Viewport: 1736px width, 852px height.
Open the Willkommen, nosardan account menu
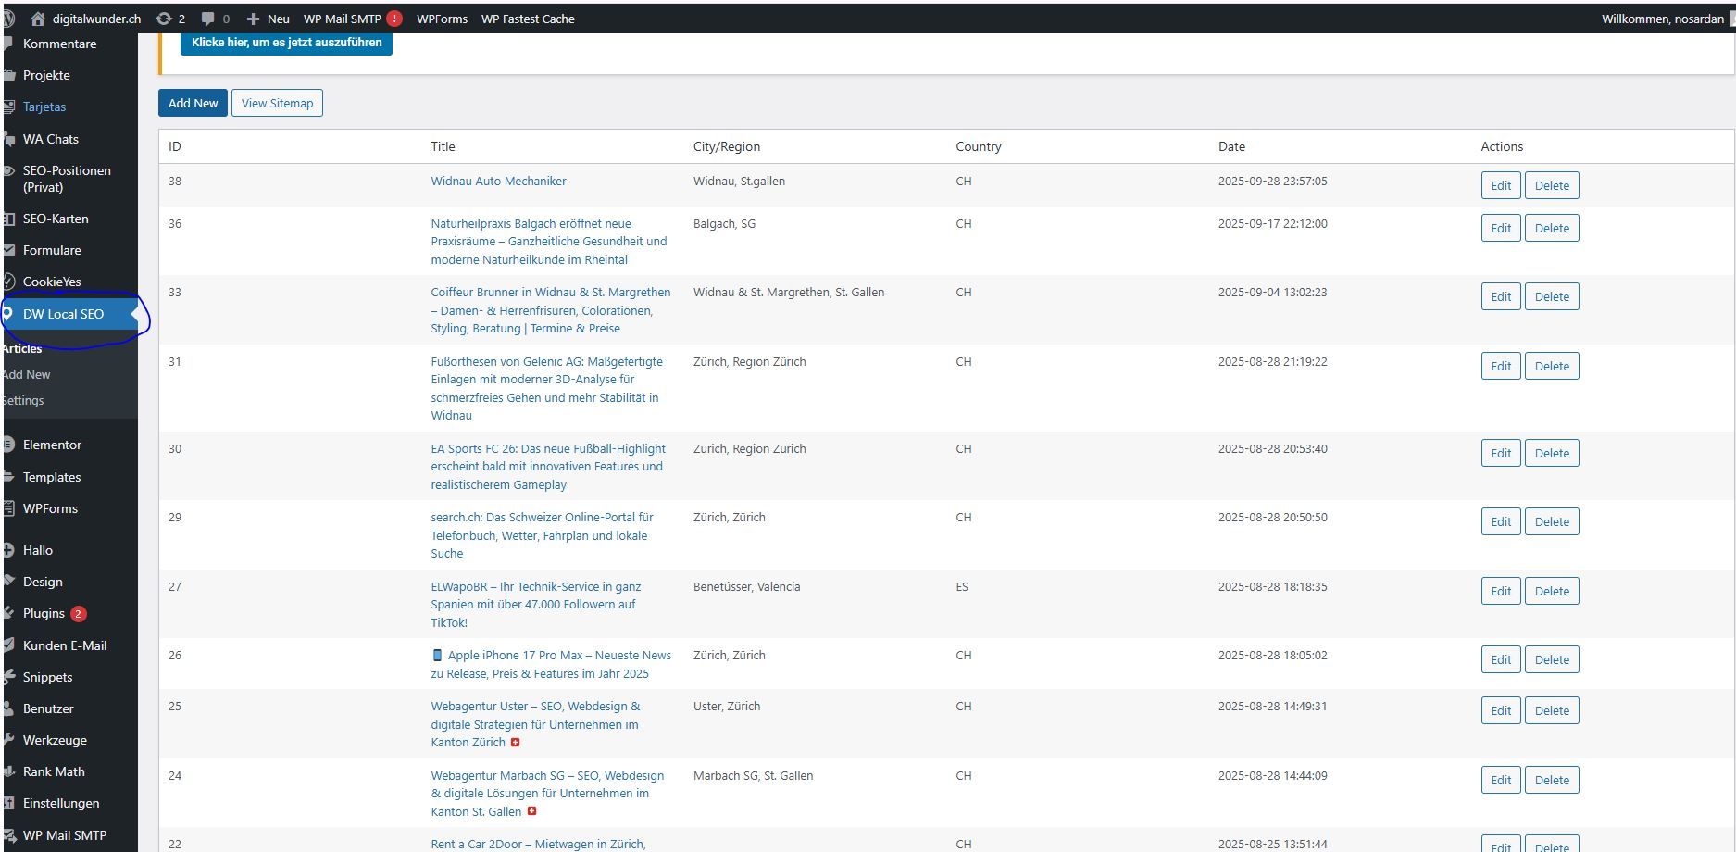pos(1662,19)
